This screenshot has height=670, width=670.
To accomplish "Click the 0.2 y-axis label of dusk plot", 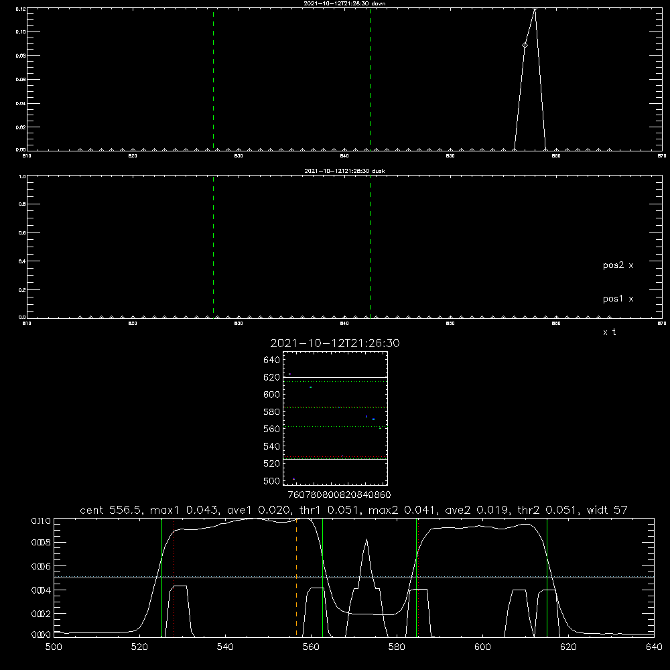I will 22,290.
